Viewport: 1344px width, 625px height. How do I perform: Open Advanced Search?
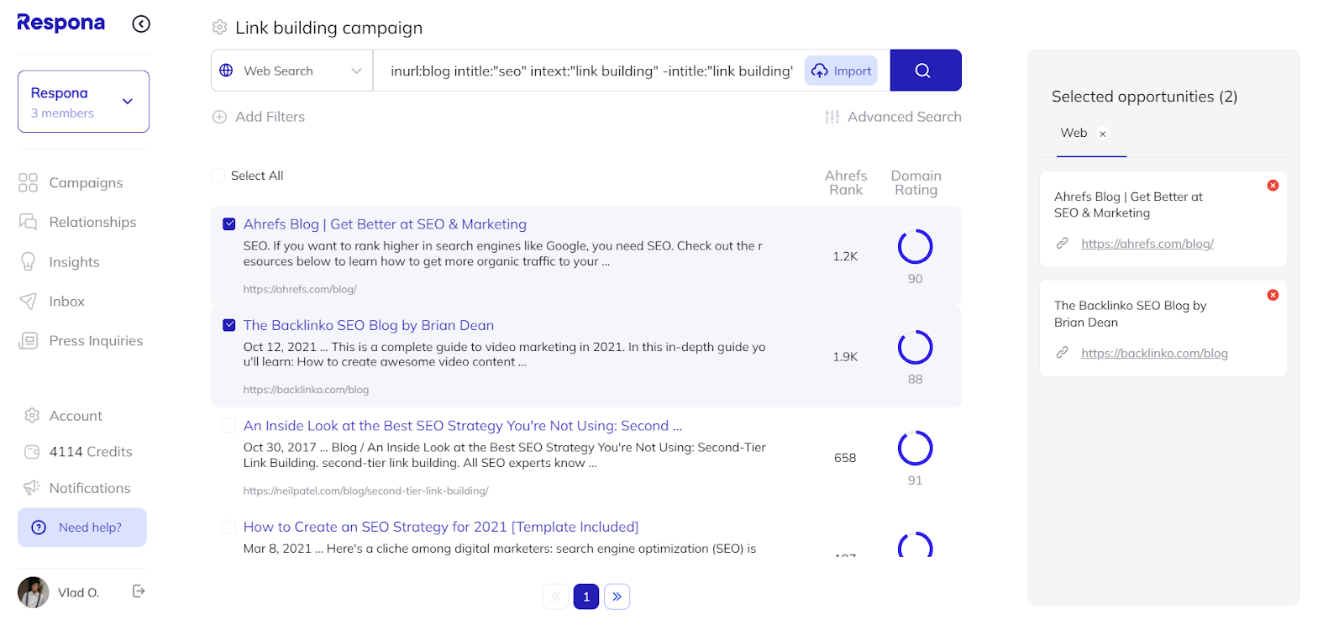pyautogui.click(x=893, y=117)
